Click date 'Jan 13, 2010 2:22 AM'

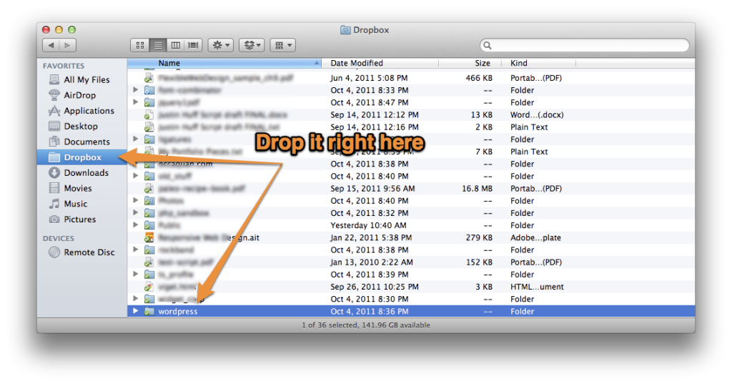[372, 262]
